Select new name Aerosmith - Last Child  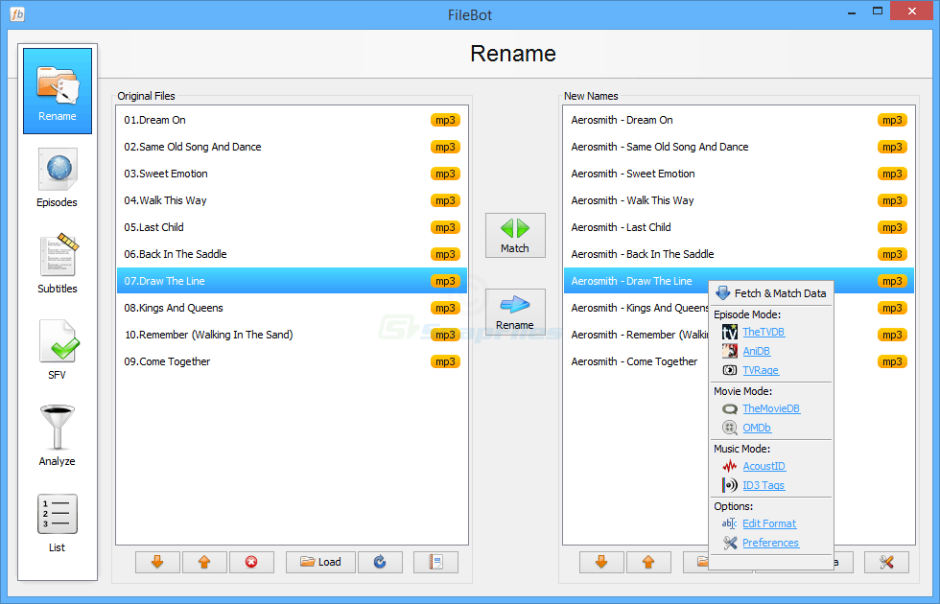pyautogui.click(x=739, y=228)
